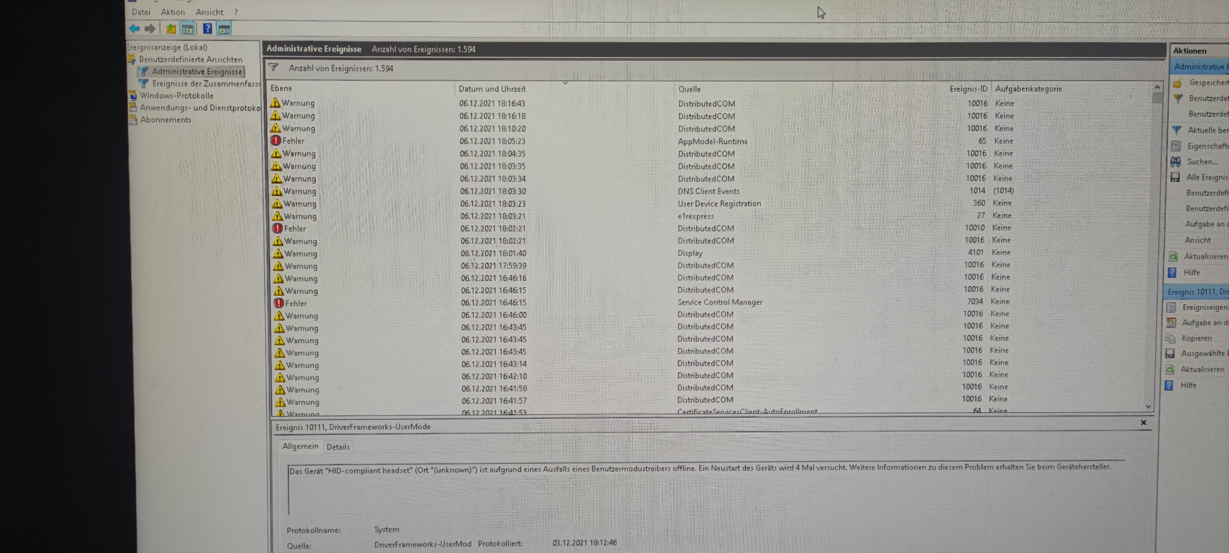Click the Forward arrow toolbar icon
The height and width of the screenshot is (553, 1229).
pyautogui.click(x=150, y=28)
